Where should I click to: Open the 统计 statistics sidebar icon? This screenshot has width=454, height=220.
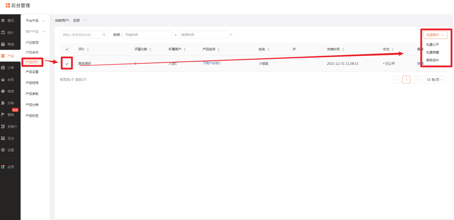(x=3, y=32)
